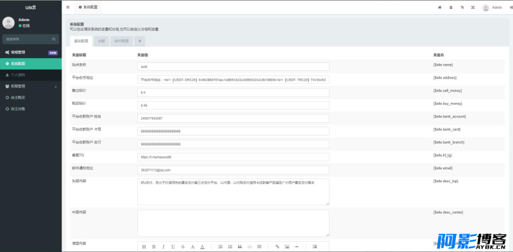Click the trash clear-cache icon
The height and width of the screenshot is (252, 513).
pyautogui.click(x=451, y=8)
